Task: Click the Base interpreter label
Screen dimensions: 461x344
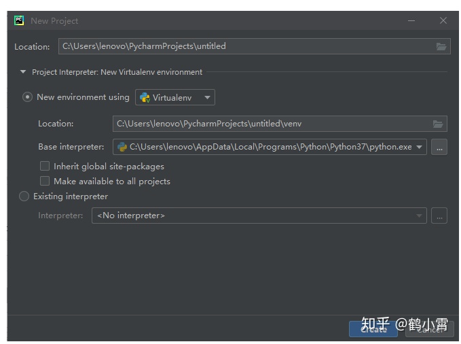Action: pos(71,147)
